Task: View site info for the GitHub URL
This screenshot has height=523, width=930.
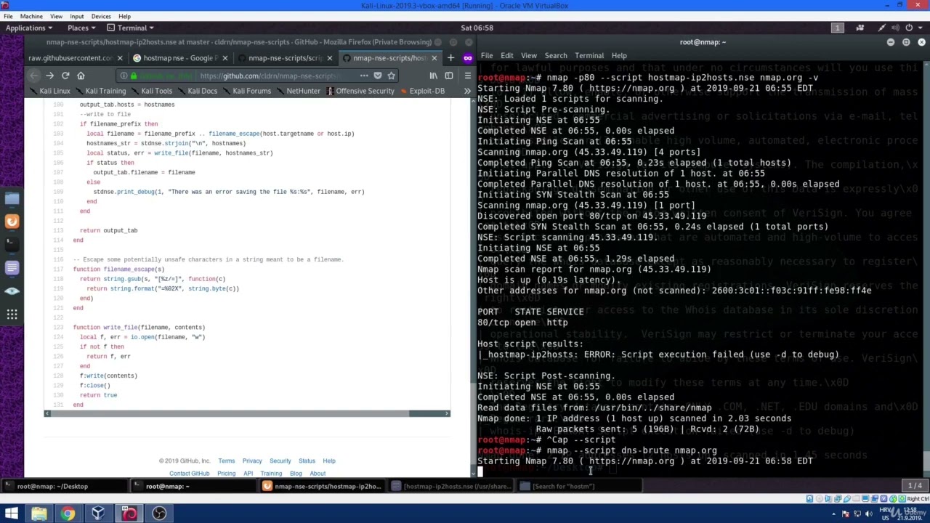Action: [124, 76]
